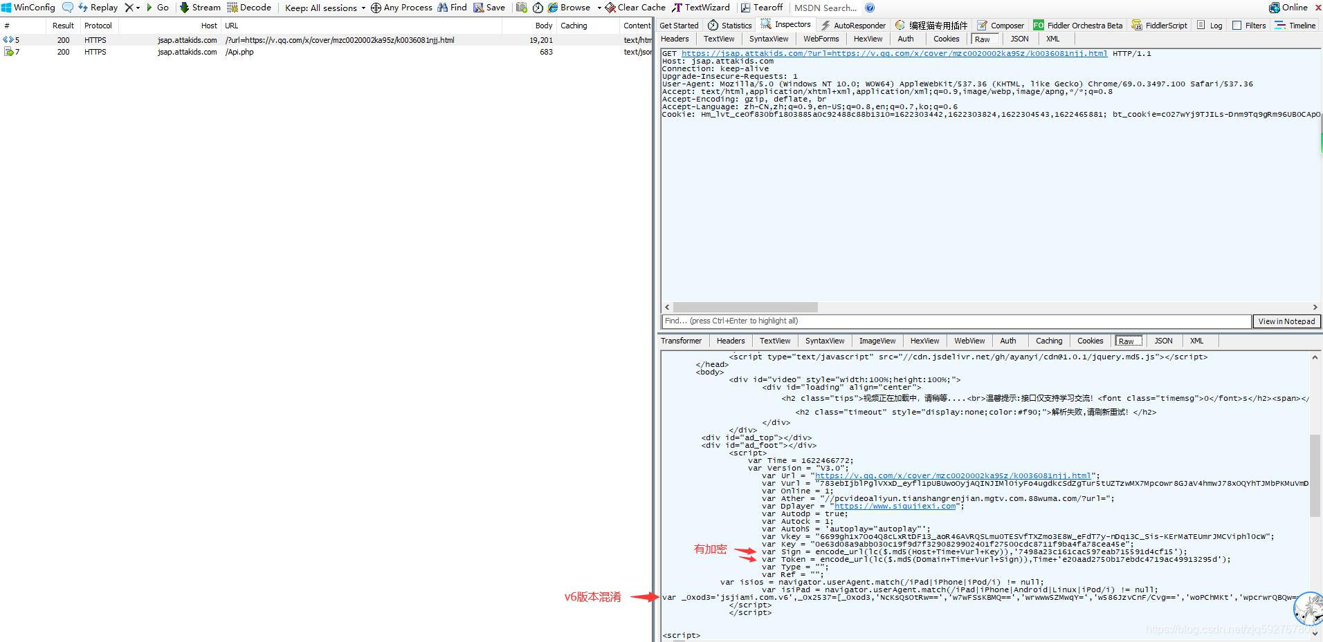Select response XML tab
Image resolution: width=1323 pixels, height=642 pixels.
(1196, 341)
